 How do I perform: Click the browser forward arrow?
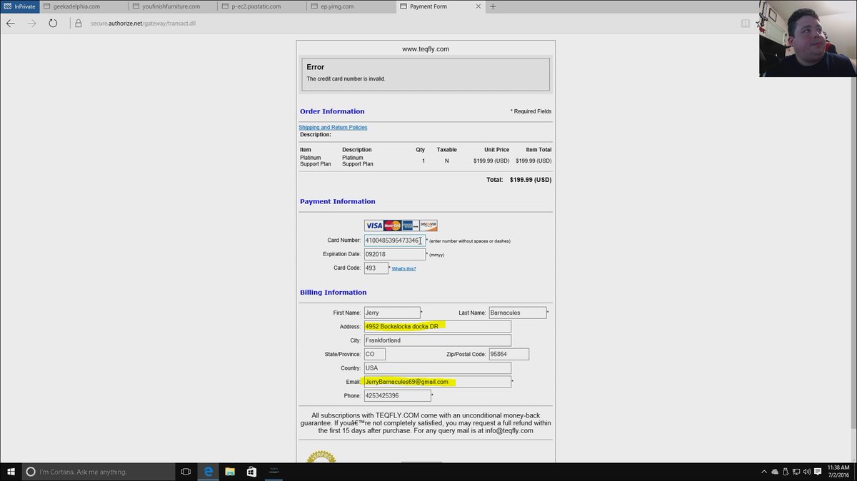coord(31,23)
